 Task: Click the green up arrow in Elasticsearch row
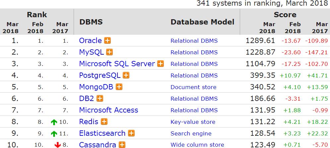[x=54, y=133]
